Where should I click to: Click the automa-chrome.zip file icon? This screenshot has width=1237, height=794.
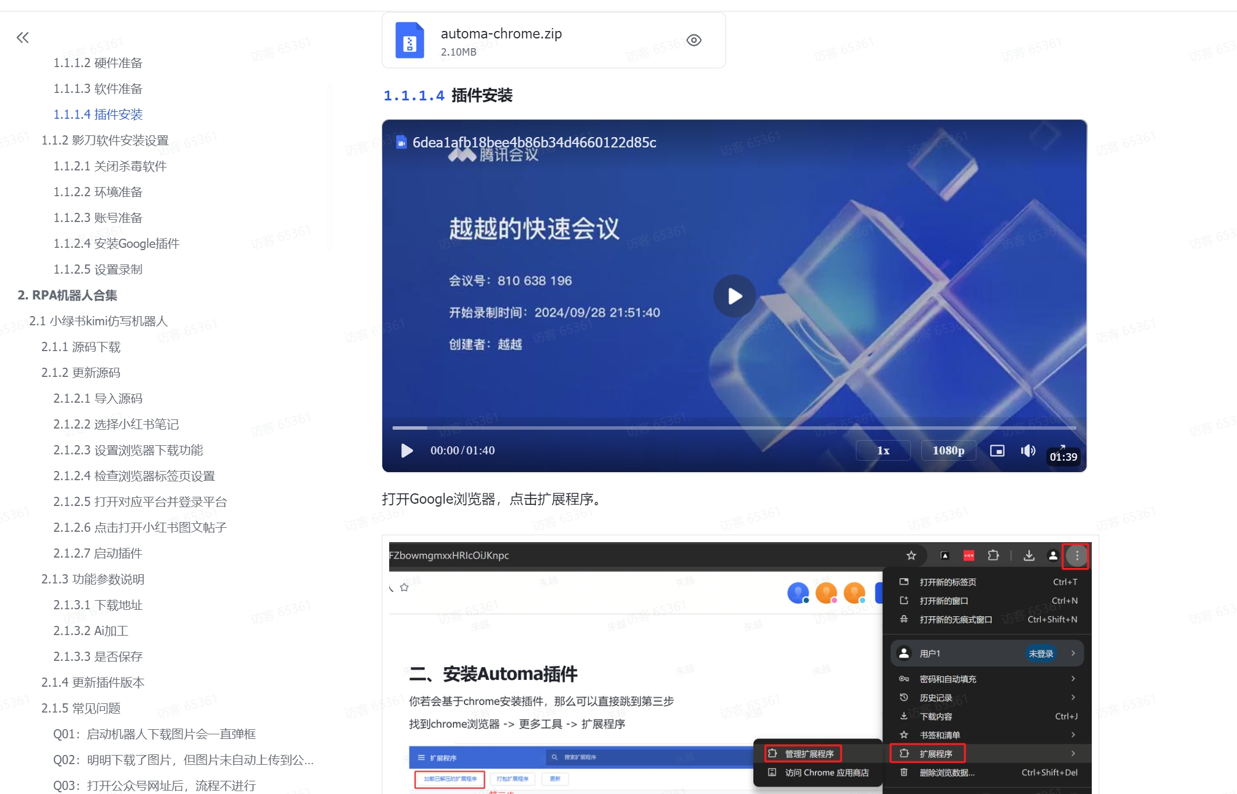pyautogui.click(x=409, y=40)
